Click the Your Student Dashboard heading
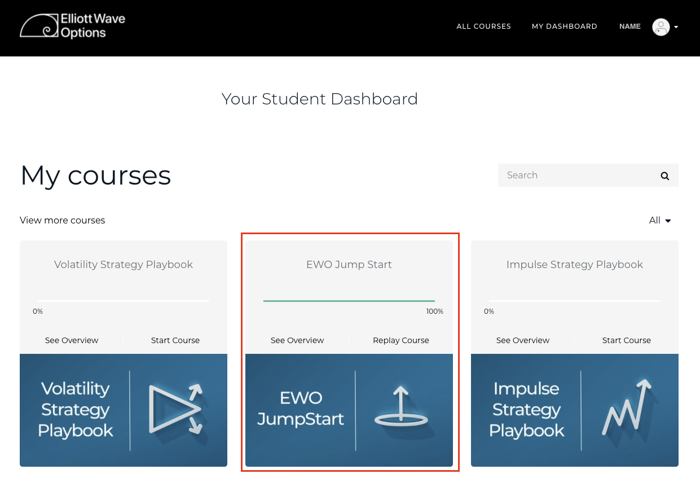Image resolution: width=700 pixels, height=478 pixels. point(320,99)
